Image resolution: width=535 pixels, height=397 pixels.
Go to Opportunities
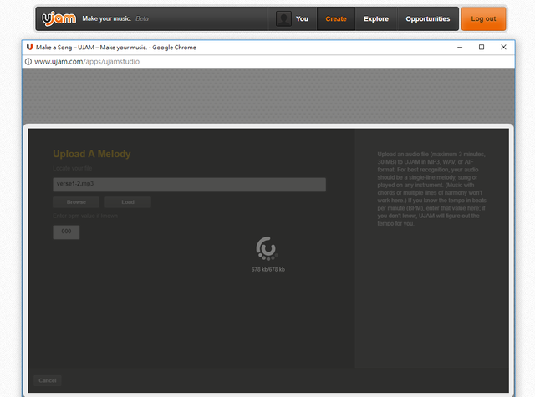point(427,18)
